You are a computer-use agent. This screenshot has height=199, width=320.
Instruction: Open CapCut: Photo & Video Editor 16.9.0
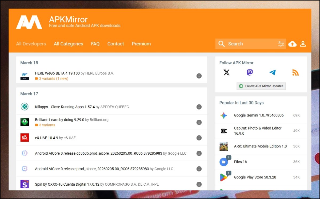[x=258, y=131]
